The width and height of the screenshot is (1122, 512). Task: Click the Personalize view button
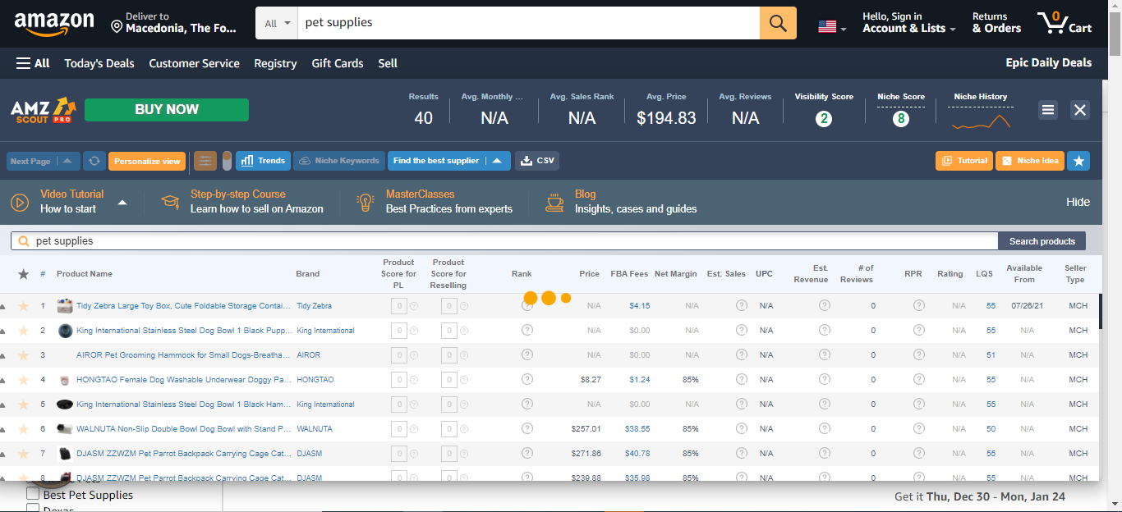coord(147,161)
